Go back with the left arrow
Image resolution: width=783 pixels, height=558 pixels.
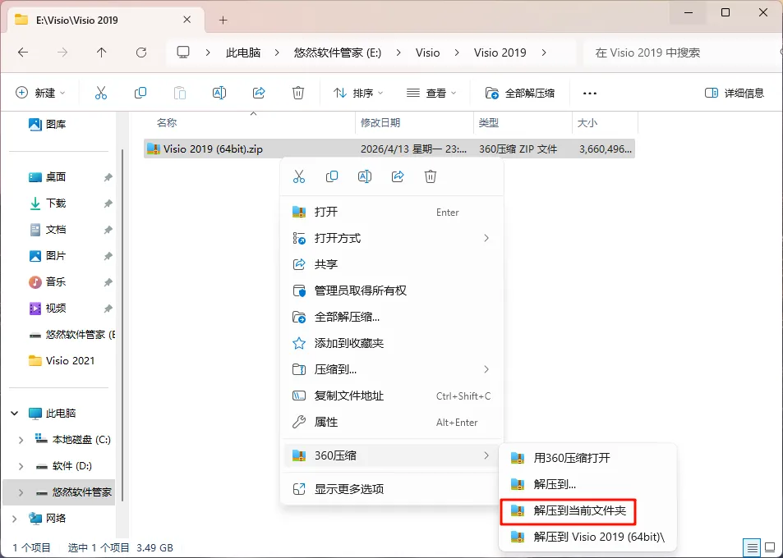pos(23,53)
